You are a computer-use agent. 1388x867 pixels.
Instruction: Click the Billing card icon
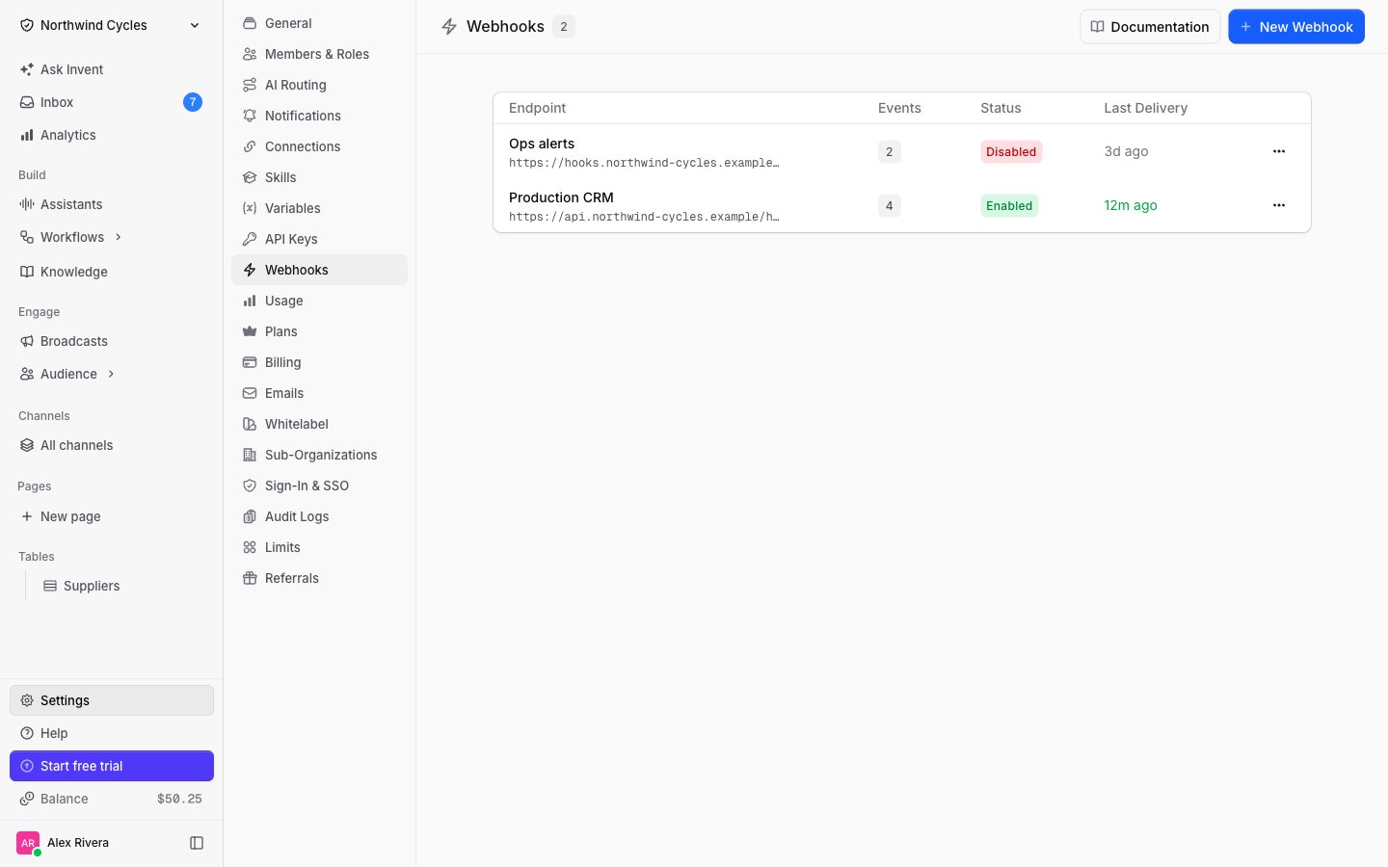click(x=250, y=362)
